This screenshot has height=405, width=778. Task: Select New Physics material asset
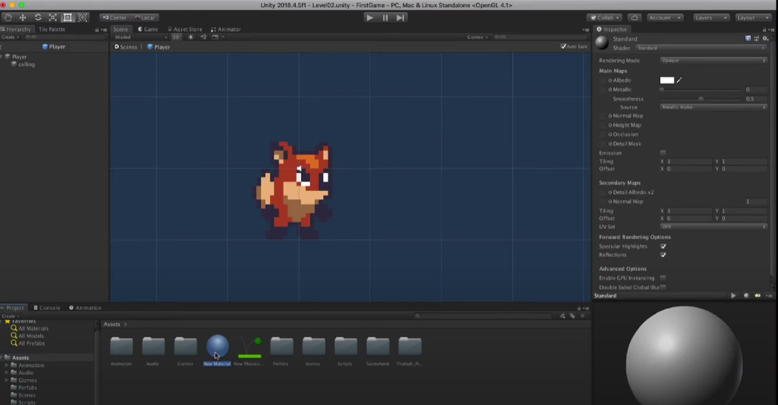249,351
